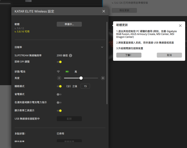Click the 'SLIPSTREAM 無線輪詢率' label
The image size is (187, 148).
[x=28, y=55]
